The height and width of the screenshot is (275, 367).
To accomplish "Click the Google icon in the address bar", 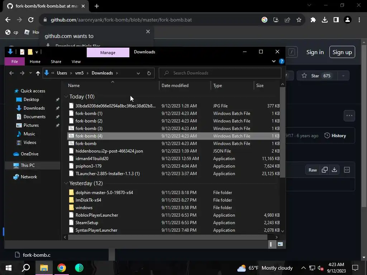I will [x=264, y=20].
